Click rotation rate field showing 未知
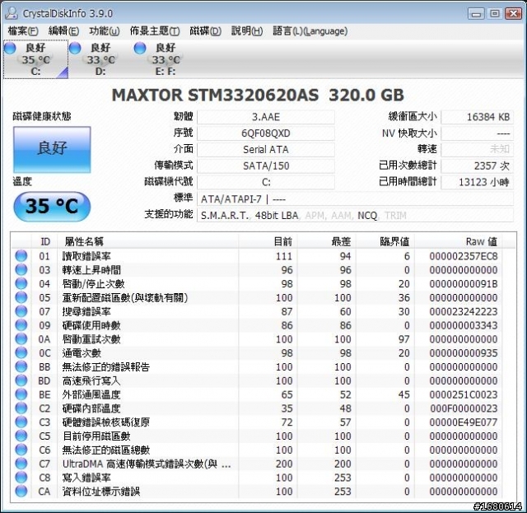Image resolution: width=527 pixels, height=513 pixels. click(x=478, y=149)
